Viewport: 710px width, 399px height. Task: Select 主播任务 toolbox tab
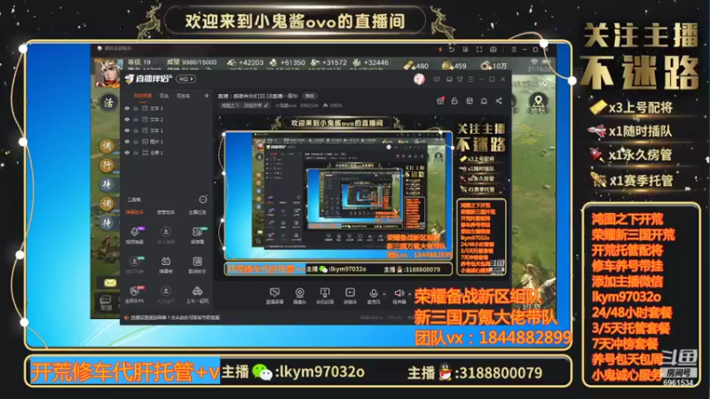pos(197,212)
